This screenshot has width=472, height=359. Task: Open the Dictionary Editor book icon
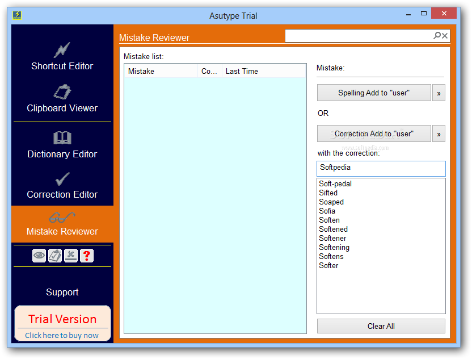coord(62,138)
